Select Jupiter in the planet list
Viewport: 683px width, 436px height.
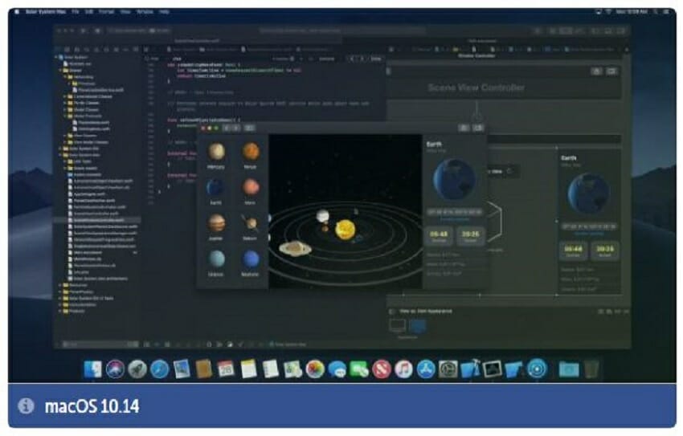click(216, 227)
